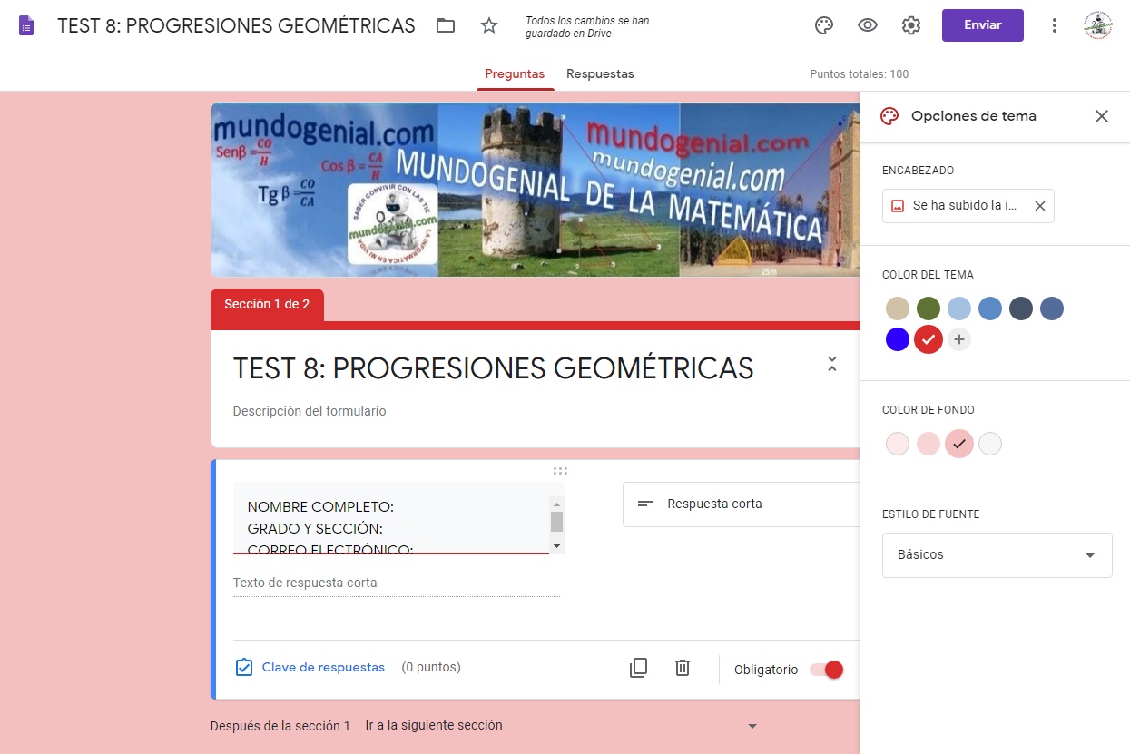Select the beige theme color

[x=898, y=308]
